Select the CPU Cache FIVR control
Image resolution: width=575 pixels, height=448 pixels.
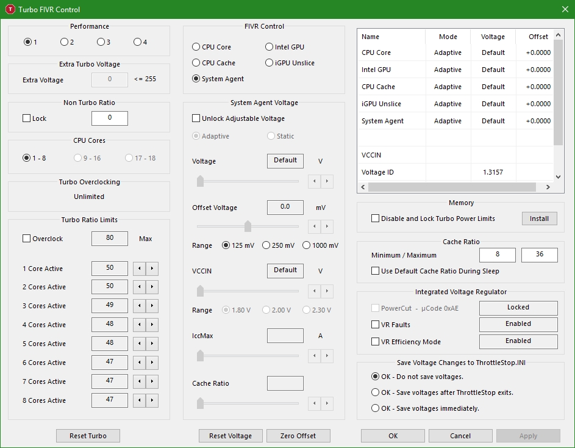(214, 63)
